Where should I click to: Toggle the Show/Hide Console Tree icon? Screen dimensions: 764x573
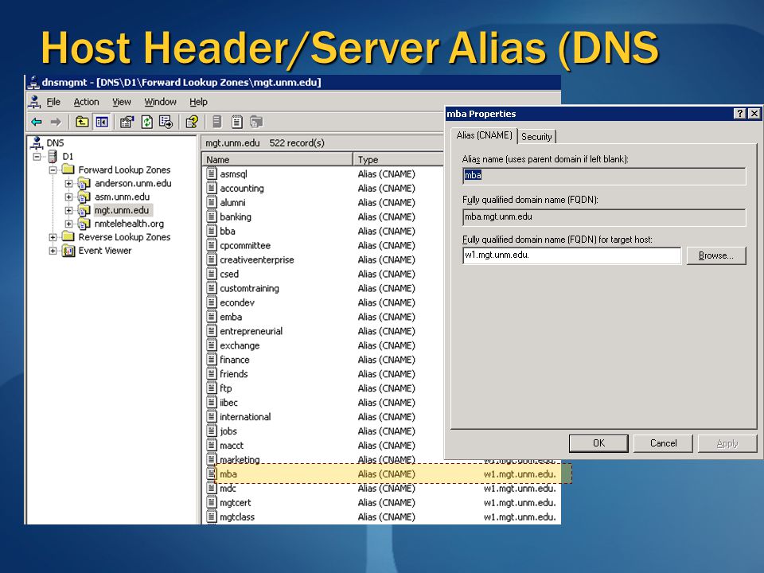point(102,122)
